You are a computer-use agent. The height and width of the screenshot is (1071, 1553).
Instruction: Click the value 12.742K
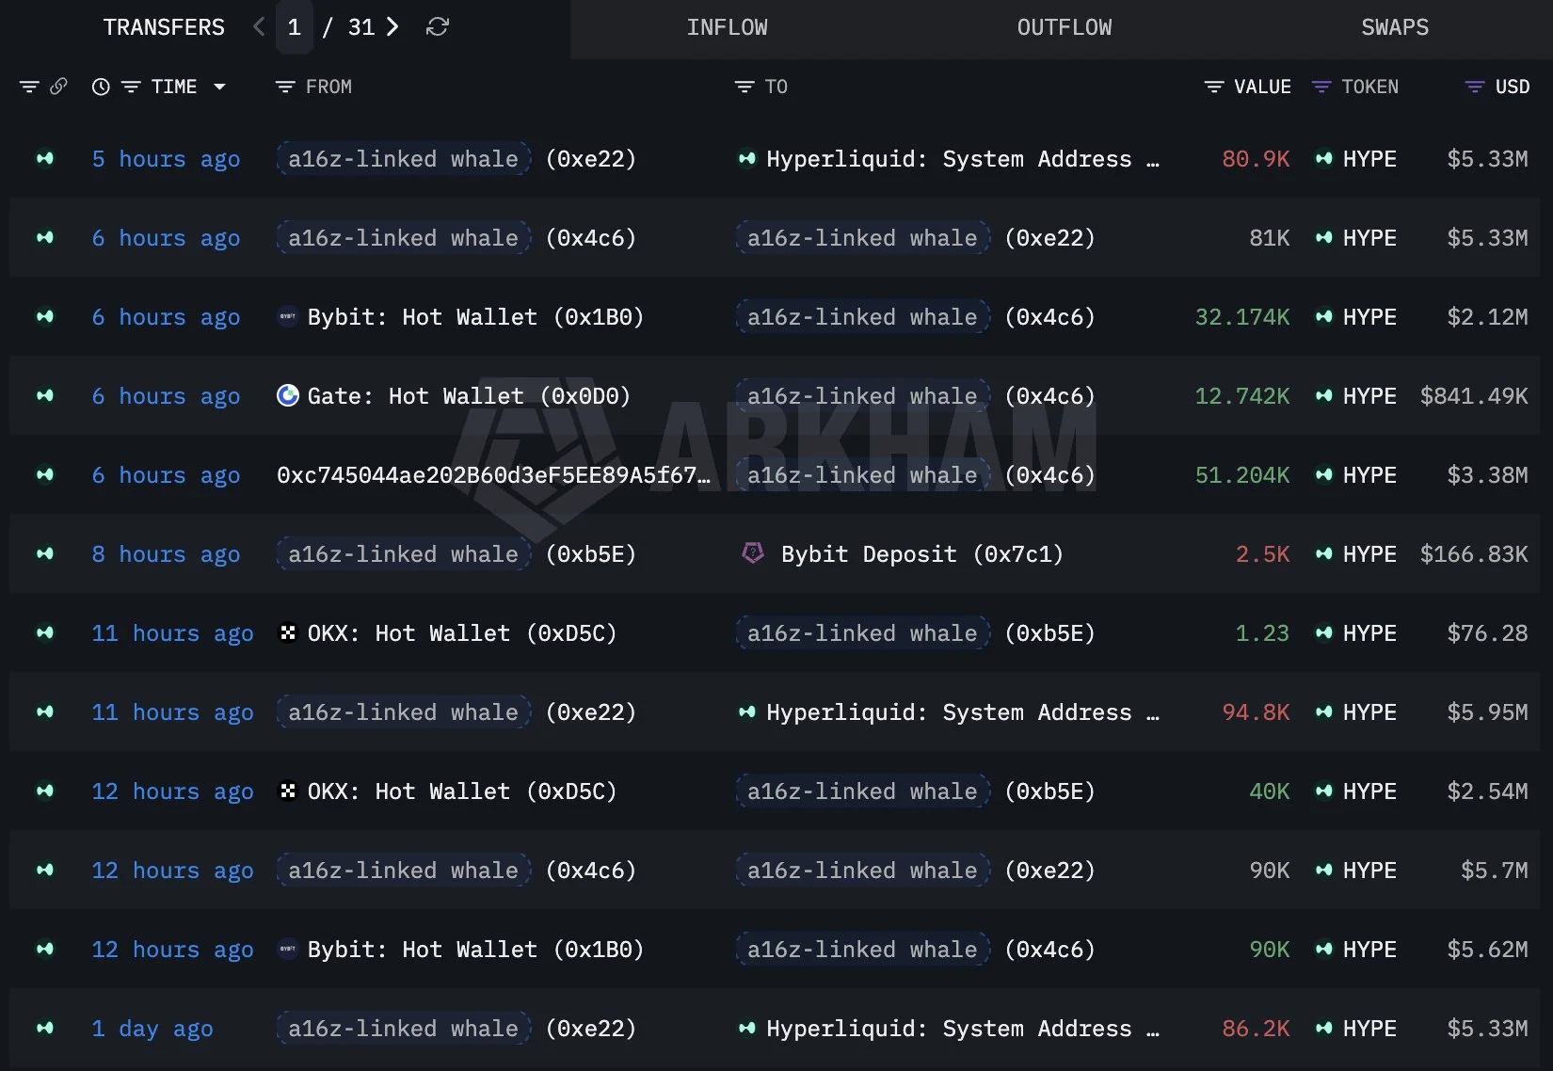(x=1242, y=396)
